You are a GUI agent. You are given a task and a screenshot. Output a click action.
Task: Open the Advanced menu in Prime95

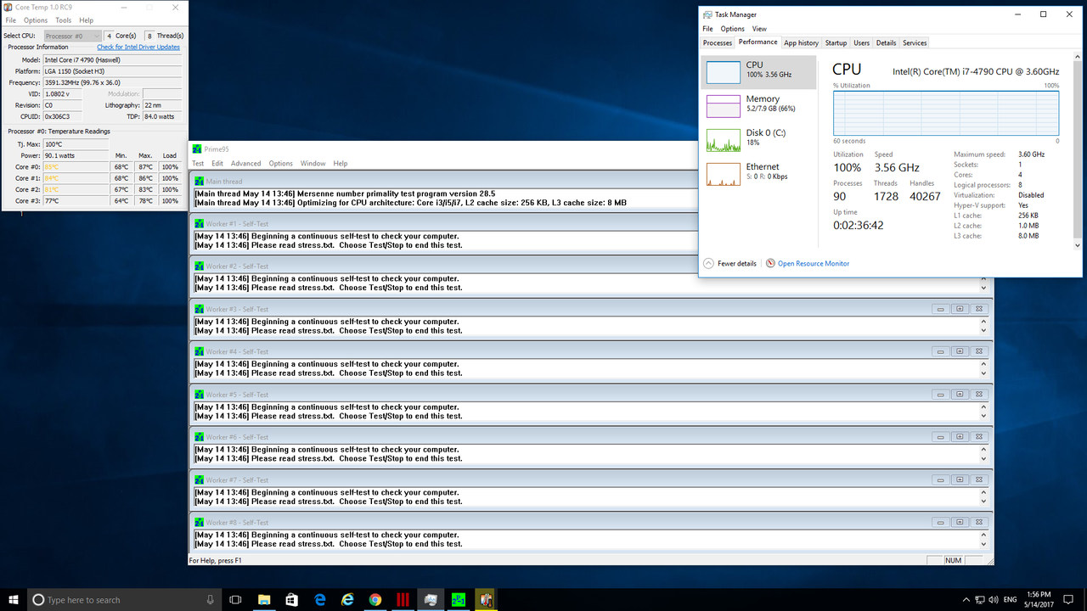click(x=245, y=164)
